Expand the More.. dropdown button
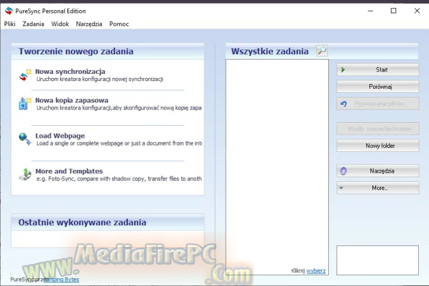 [378, 188]
